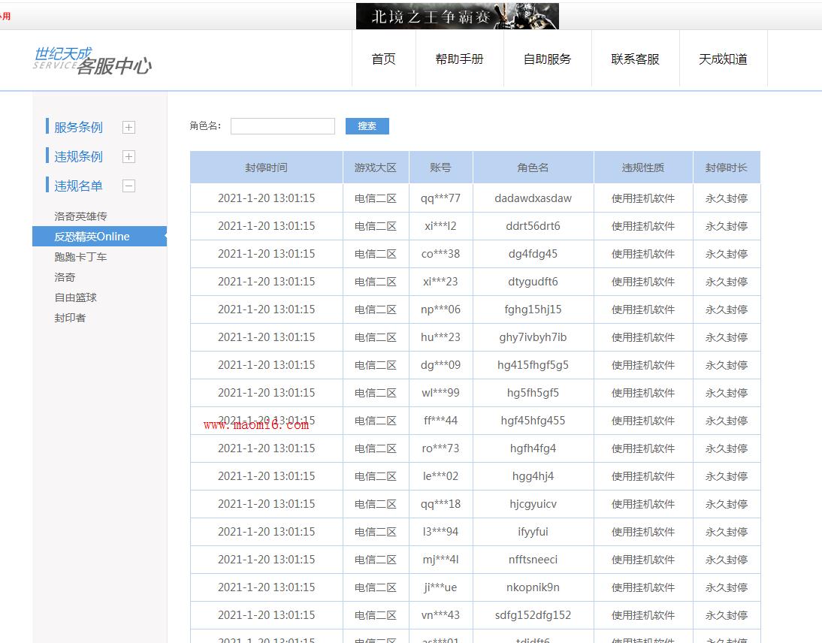822x643 pixels.
Task: Open 自助服务 in the top navigation
Action: coord(547,59)
